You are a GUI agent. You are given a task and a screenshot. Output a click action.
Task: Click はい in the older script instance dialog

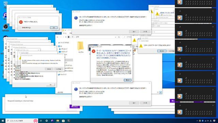[x=49, y=69]
